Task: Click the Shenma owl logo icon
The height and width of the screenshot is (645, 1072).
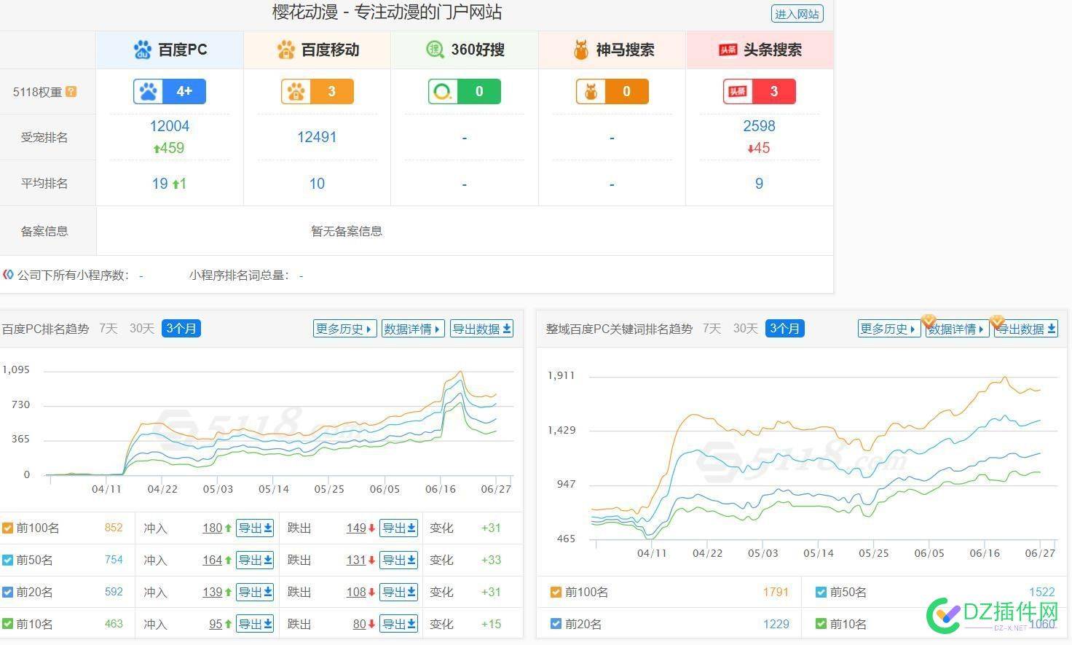Action: (581, 50)
